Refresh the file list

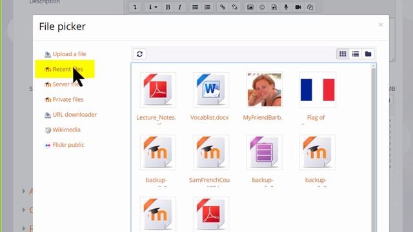pos(139,54)
